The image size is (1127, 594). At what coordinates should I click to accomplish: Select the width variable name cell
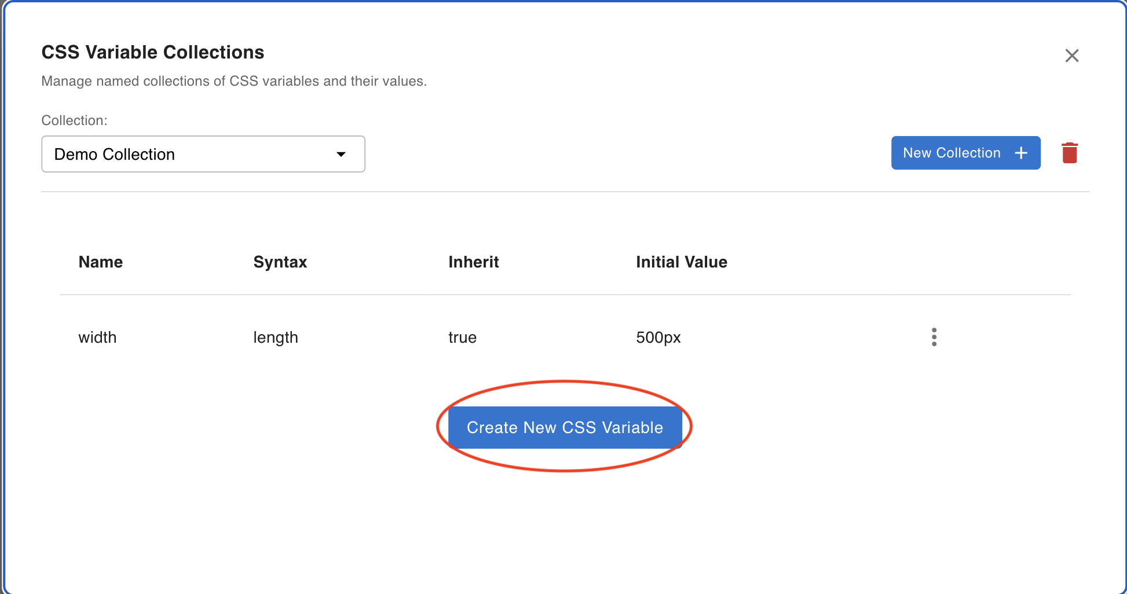(x=97, y=338)
